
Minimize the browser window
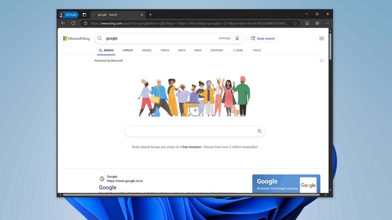pos(307,14)
